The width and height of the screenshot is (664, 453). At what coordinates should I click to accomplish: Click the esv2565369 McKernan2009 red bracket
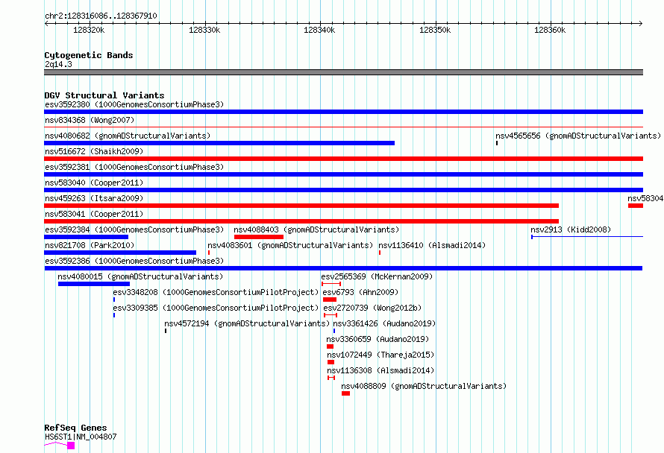[x=331, y=284]
